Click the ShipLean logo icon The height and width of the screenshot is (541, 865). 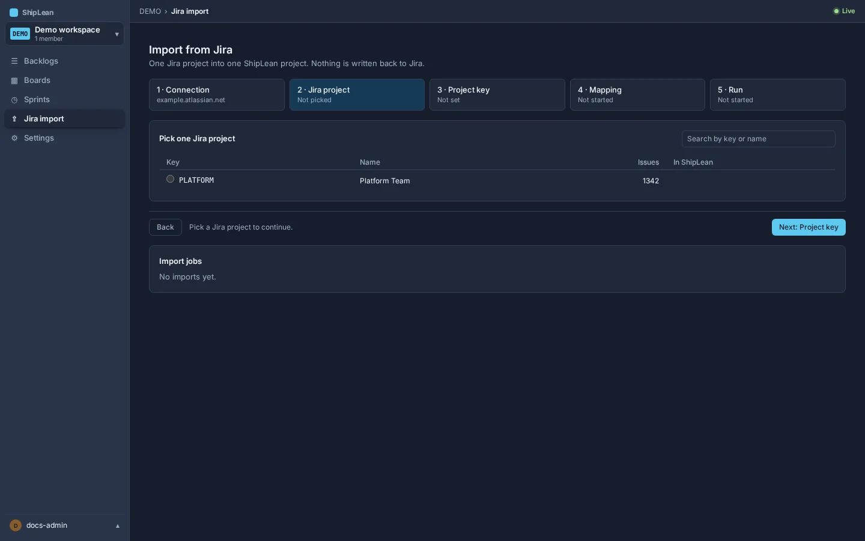(14, 13)
